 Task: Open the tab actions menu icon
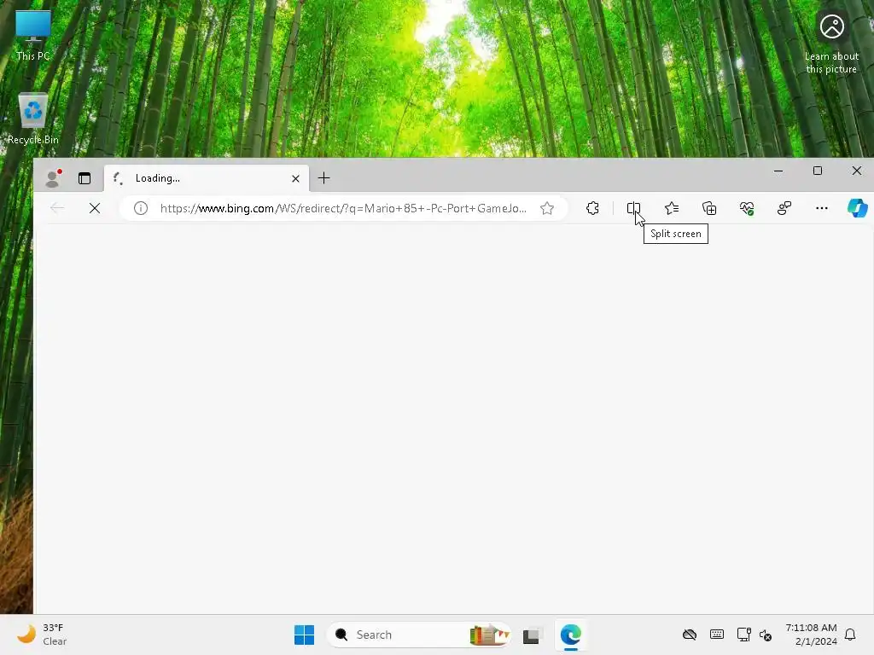point(84,178)
